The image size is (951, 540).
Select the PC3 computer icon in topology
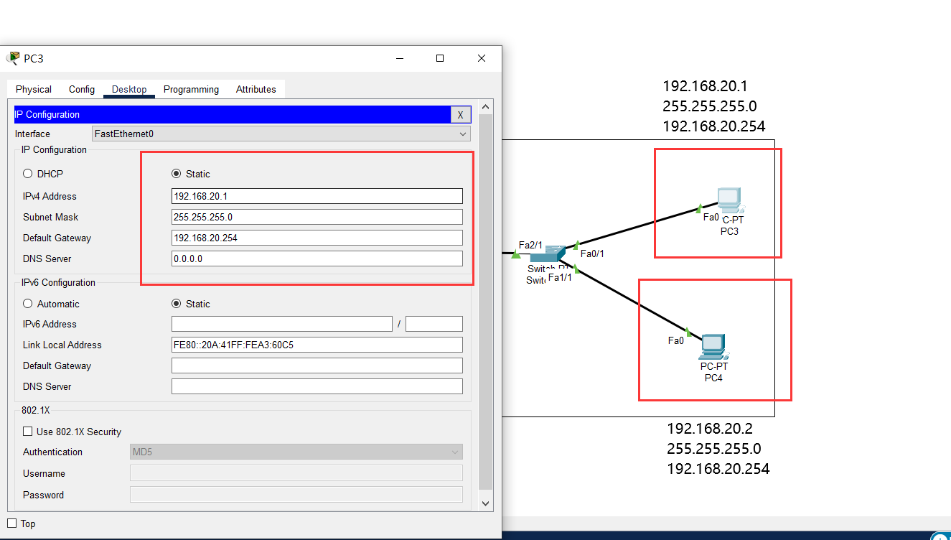tap(729, 200)
